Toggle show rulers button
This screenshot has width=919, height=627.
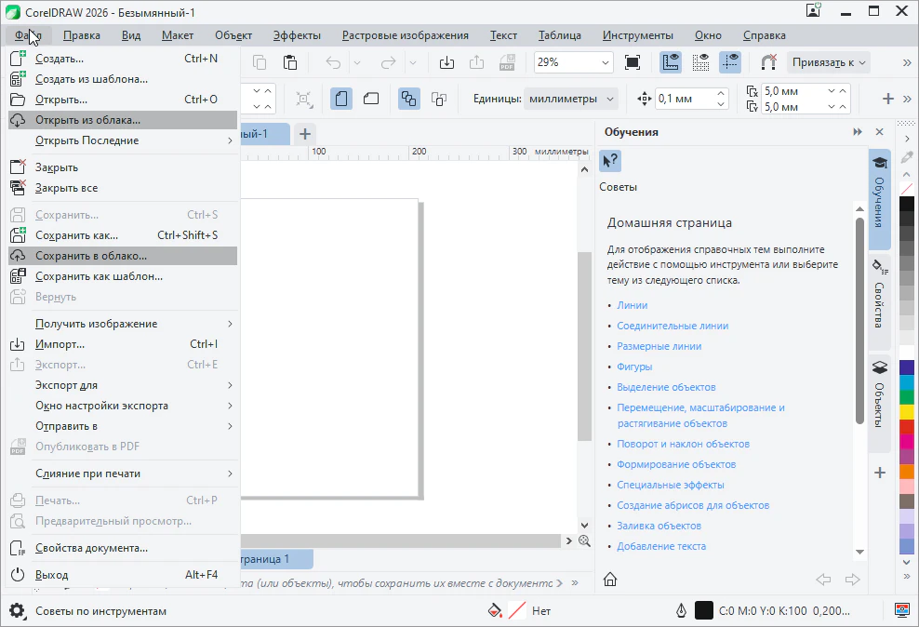(671, 62)
